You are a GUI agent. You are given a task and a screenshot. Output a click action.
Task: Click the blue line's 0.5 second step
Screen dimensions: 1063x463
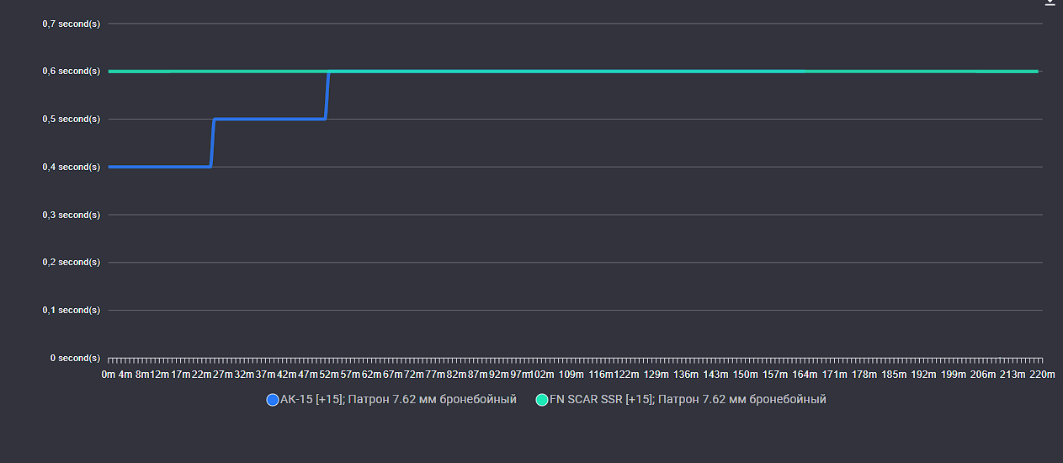(269, 119)
